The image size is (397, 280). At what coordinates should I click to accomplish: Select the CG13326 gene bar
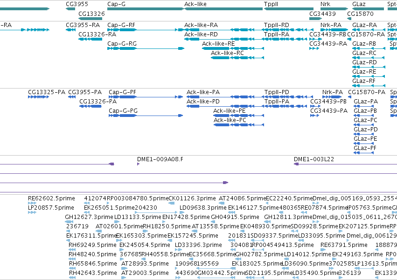click(x=90, y=19)
